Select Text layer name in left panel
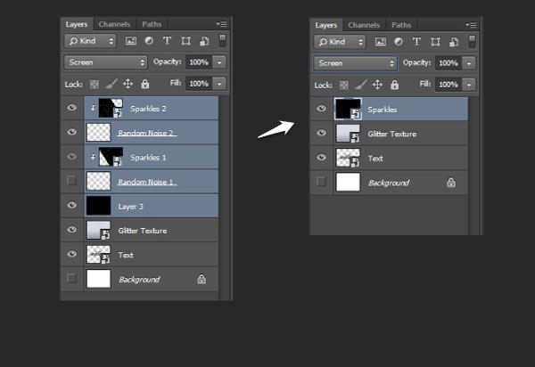Image resolution: width=535 pixels, height=367 pixels. click(x=126, y=255)
